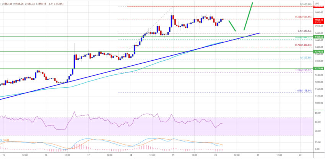
Task: Click the green 1374.63 price level tag
Action: (x=318, y=51)
